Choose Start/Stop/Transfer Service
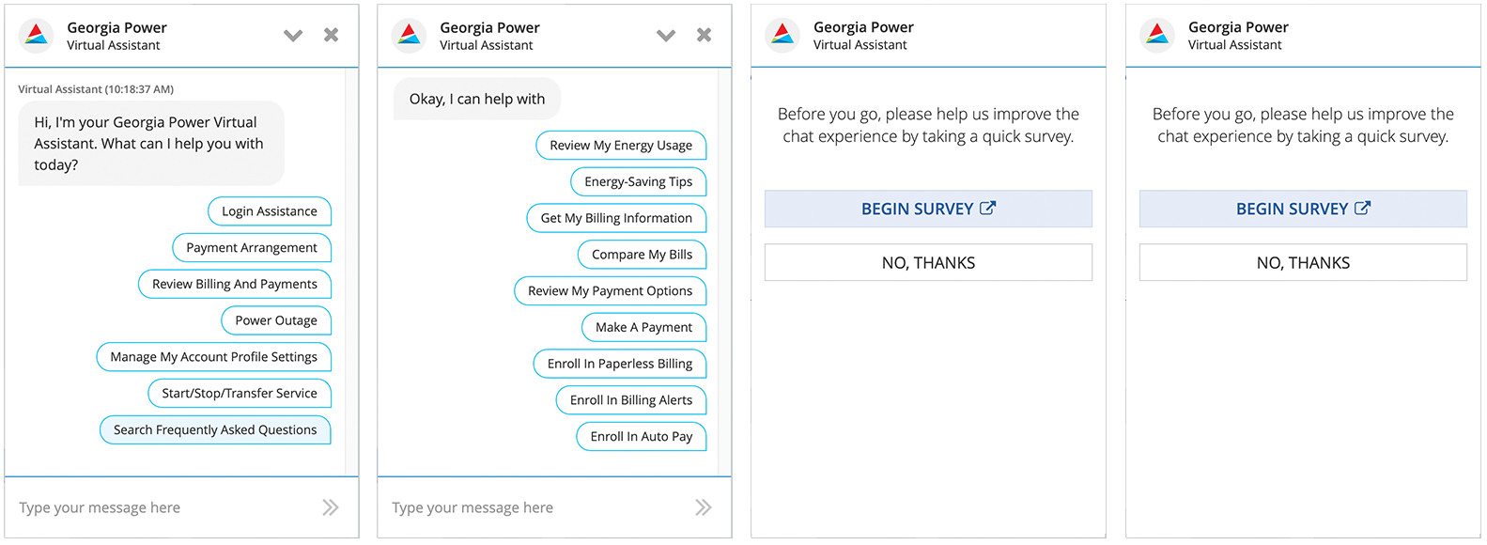This screenshot has height=545, width=1487. coord(240,394)
